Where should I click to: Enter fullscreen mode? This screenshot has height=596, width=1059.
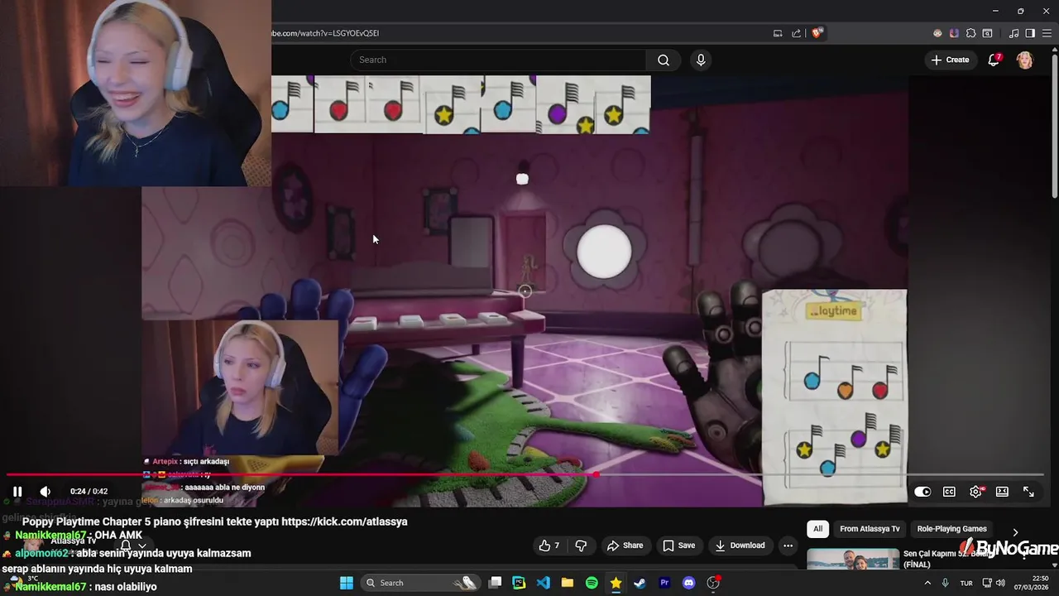tap(1028, 492)
